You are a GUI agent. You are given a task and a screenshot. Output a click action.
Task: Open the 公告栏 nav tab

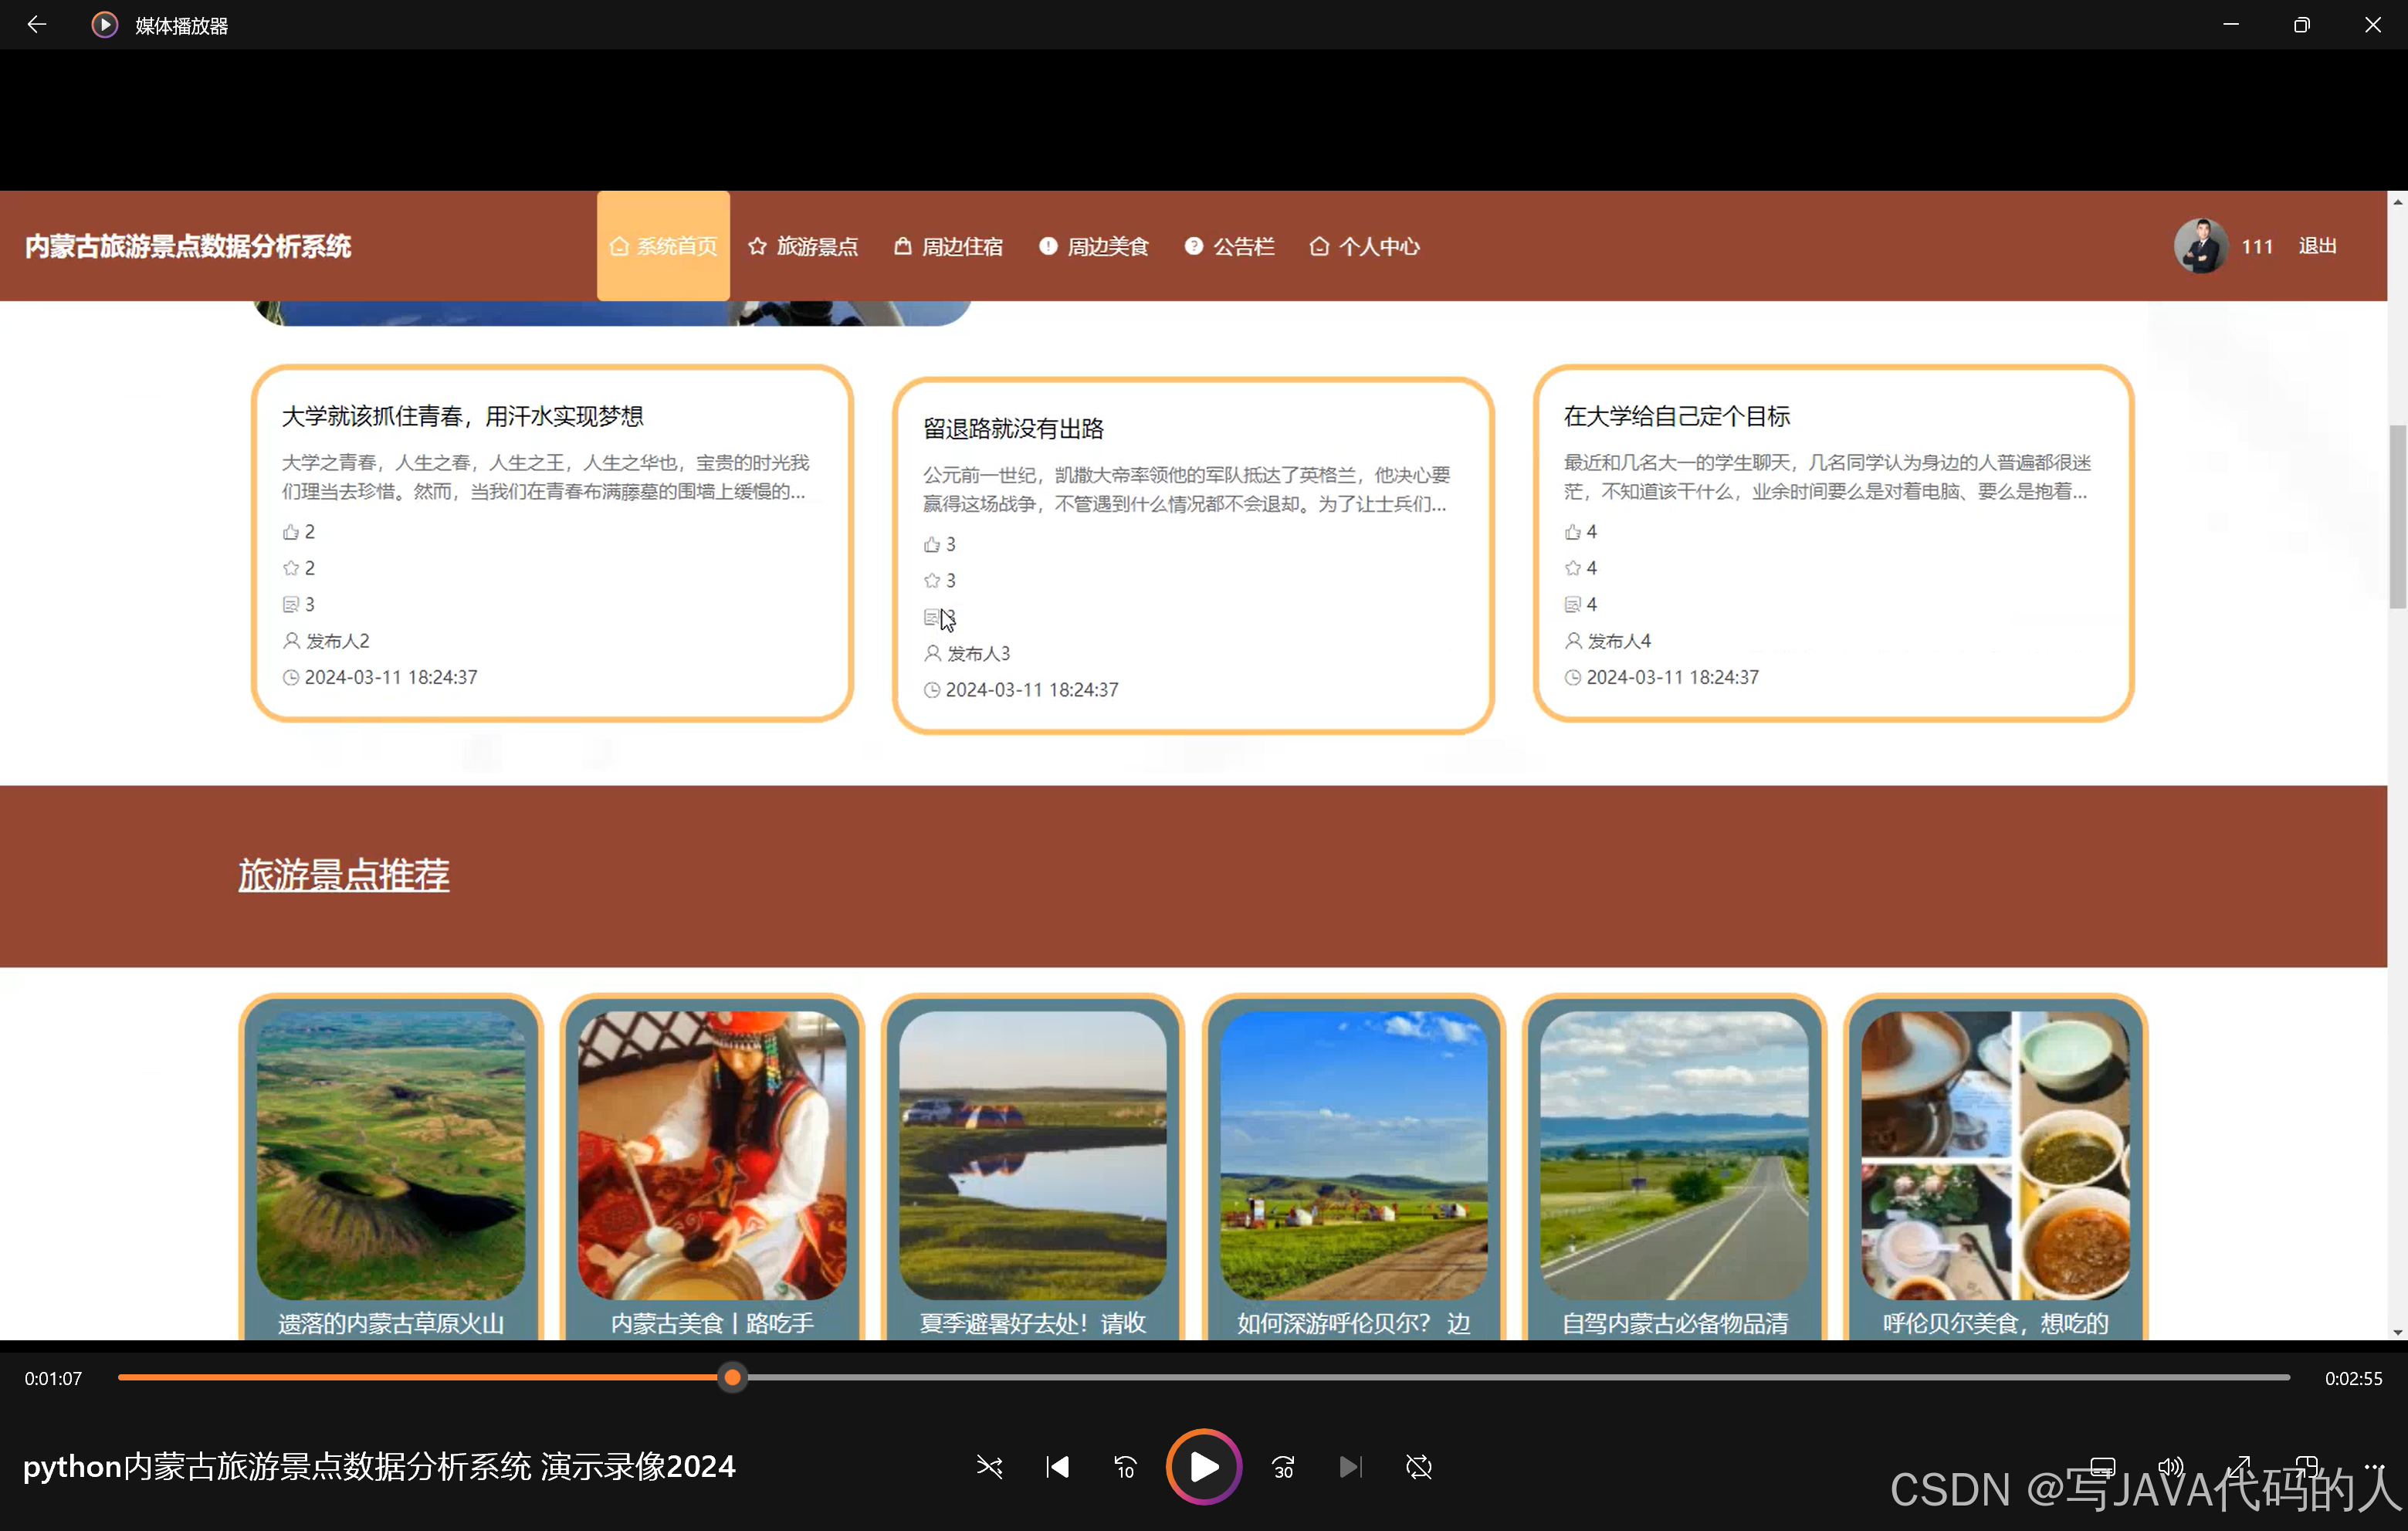point(1229,246)
